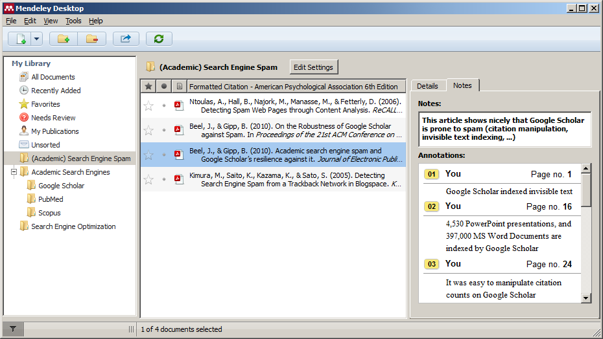The height and width of the screenshot is (339, 603).
Task: Click the Remove Folder toolbar icon
Action: coord(92,39)
